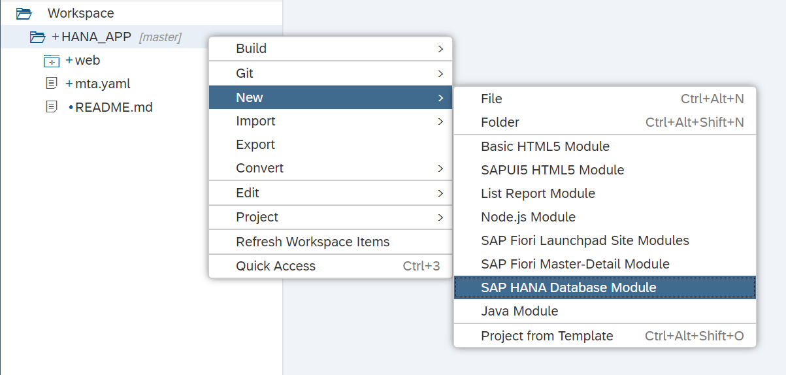The image size is (786, 375).
Task: Select SAP HANA Database Module
Action: pos(605,287)
